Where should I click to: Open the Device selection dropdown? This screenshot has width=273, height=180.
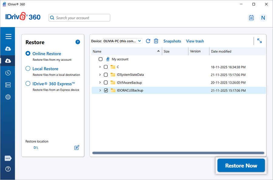[123, 41]
